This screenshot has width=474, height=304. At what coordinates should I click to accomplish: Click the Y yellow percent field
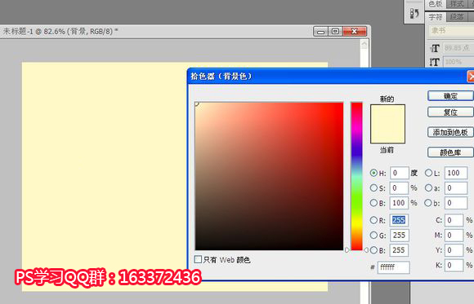pyautogui.click(x=454, y=250)
